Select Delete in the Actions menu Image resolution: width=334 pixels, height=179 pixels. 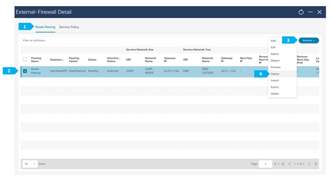[275, 94]
